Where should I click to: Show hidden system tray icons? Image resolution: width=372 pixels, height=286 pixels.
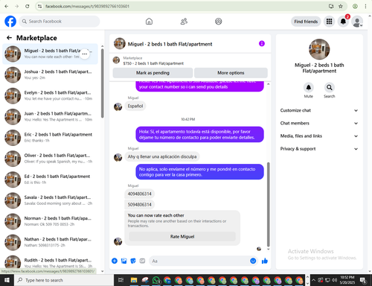click(313, 280)
